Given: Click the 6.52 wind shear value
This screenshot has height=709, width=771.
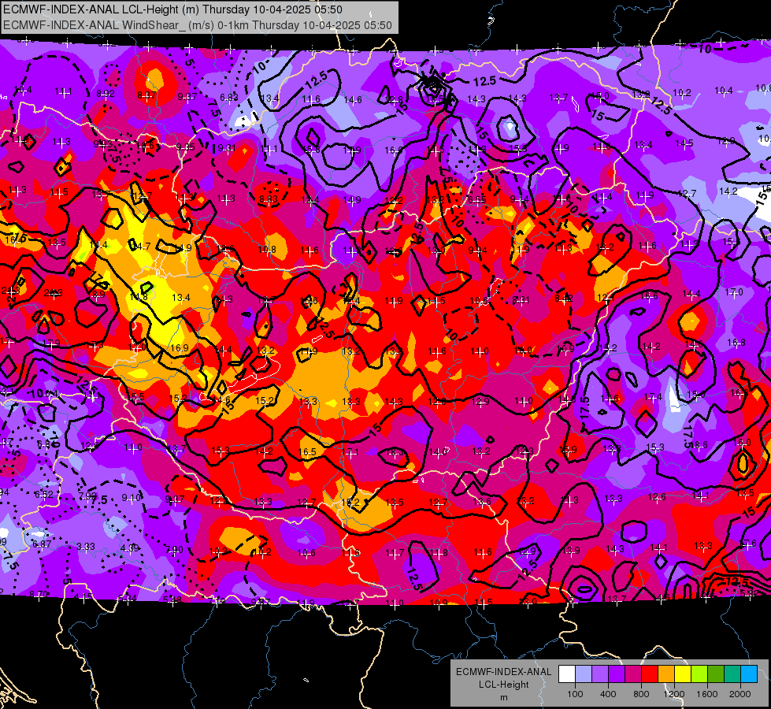Looking at the screenshot, I should [44, 494].
